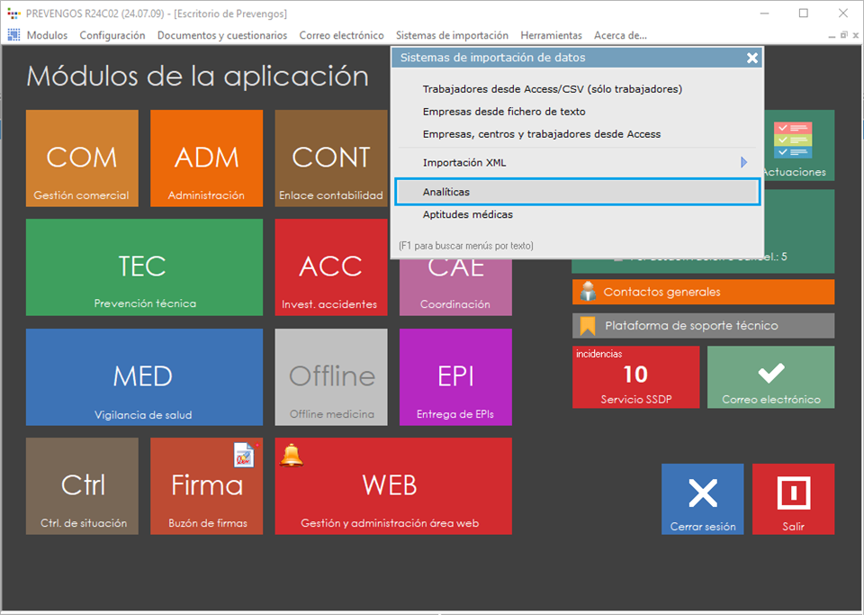Viewport: 864px width, 615px height.
Task: Click the document icon on Firma tile
Action: click(244, 456)
